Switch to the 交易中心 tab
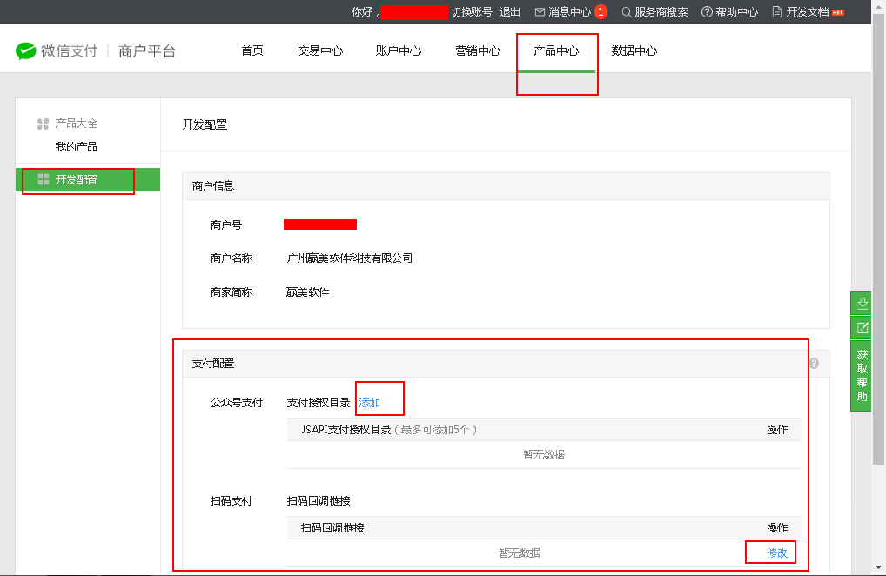Image resolution: width=886 pixels, height=576 pixels. click(320, 51)
